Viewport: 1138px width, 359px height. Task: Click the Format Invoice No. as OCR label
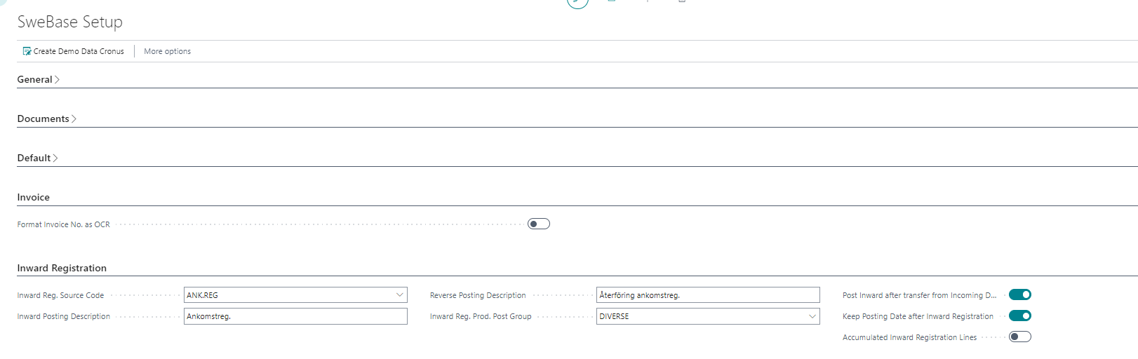(x=64, y=224)
